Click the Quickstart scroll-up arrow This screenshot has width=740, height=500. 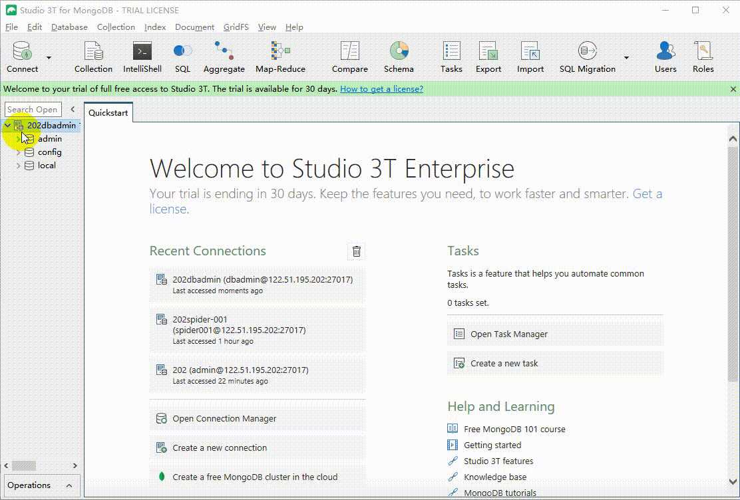(733, 139)
